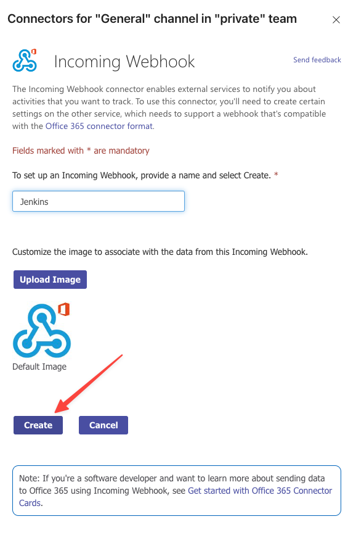356x548 pixels.
Task: Click the Fields marked mandatory notice
Action: [x=81, y=151]
